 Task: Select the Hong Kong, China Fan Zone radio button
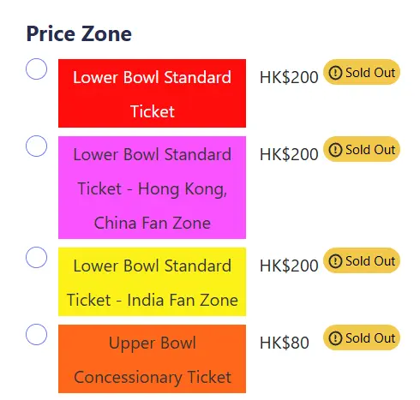point(36,146)
